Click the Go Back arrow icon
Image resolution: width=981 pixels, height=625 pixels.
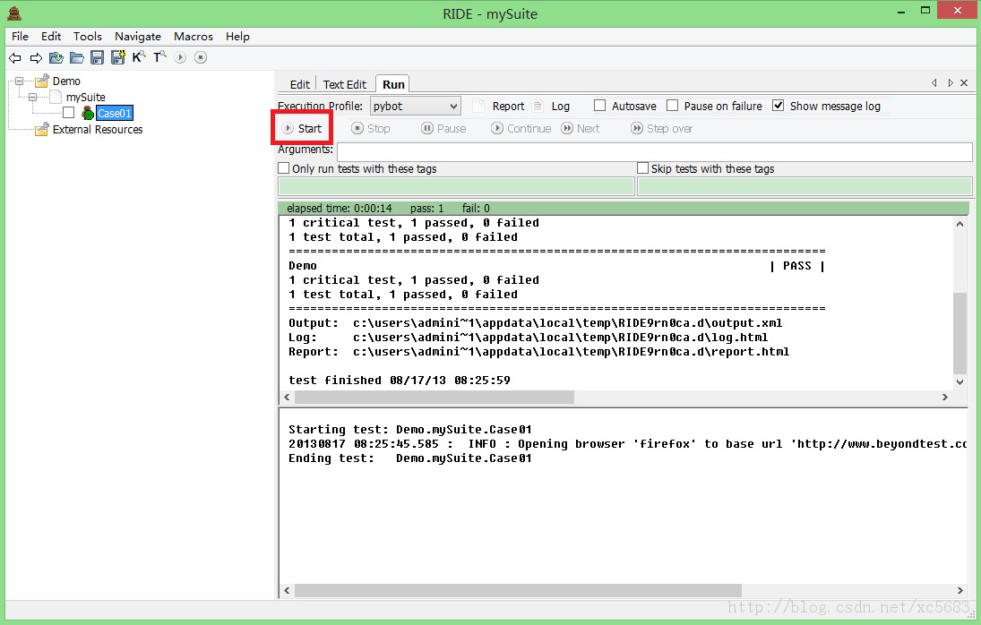pos(14,58)
